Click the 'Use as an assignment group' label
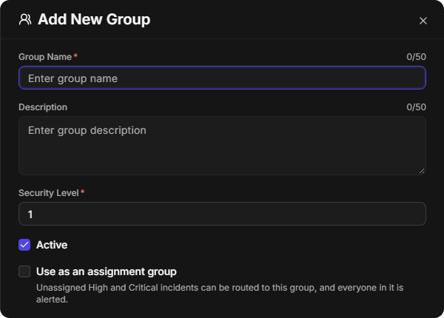Image resolution: width=444 pixels, height=318 pixels. [x=107, y=271]
